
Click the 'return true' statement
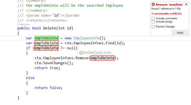[x=47, y=68]
